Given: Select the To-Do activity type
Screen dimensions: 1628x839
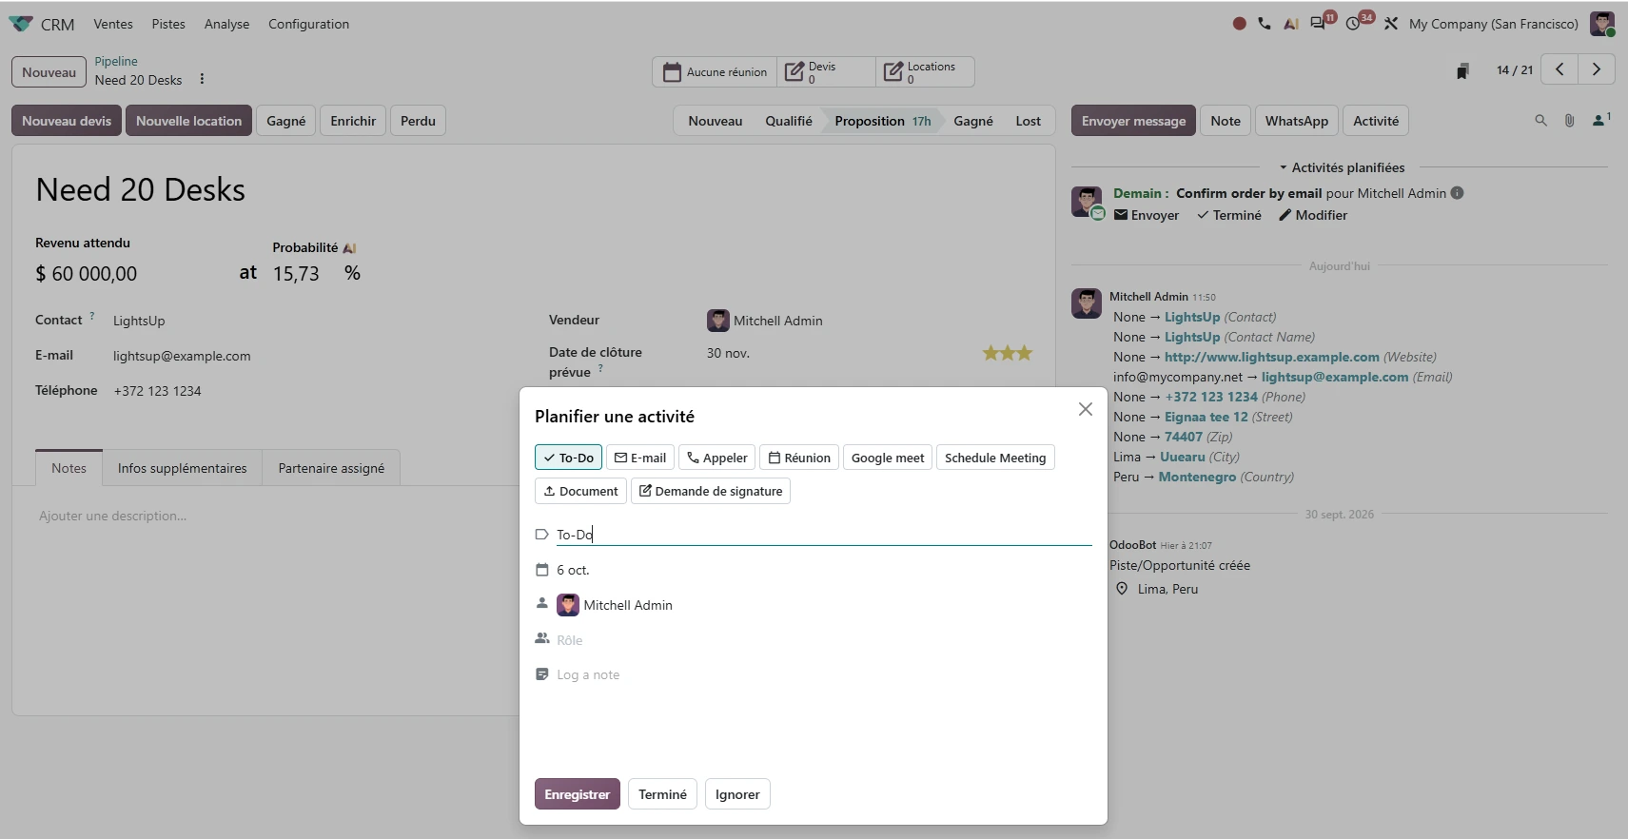Looking at the screenshot, I should pyautogui.click(x=569, y=458).
